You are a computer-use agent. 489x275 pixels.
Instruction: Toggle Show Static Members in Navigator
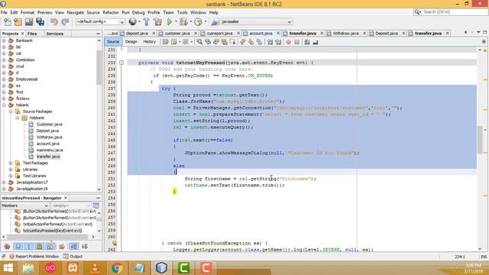[x=29, y=247]
